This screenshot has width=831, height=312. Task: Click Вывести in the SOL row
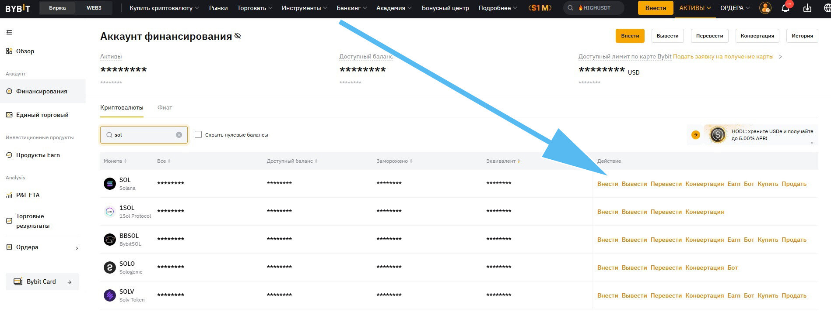(634, 184)
